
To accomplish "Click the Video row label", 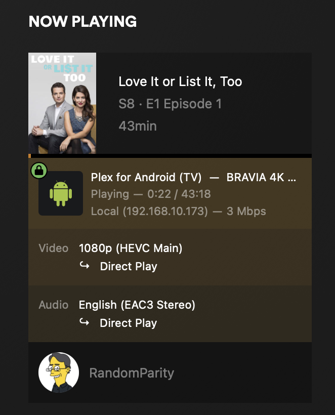I will tap(54, 248).
